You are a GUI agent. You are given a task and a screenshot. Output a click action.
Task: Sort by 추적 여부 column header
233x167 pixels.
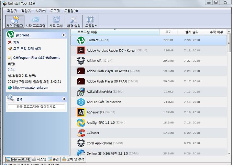216,32
